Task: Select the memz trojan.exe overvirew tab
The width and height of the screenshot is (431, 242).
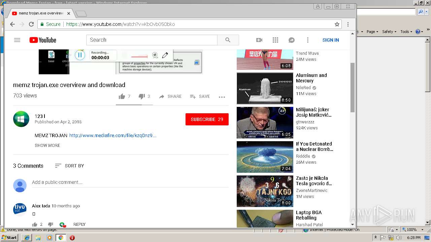Action: 41,13
